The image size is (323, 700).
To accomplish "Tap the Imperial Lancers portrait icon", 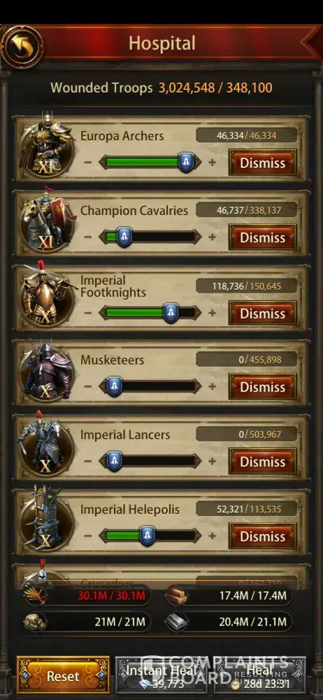I will 46,444.
